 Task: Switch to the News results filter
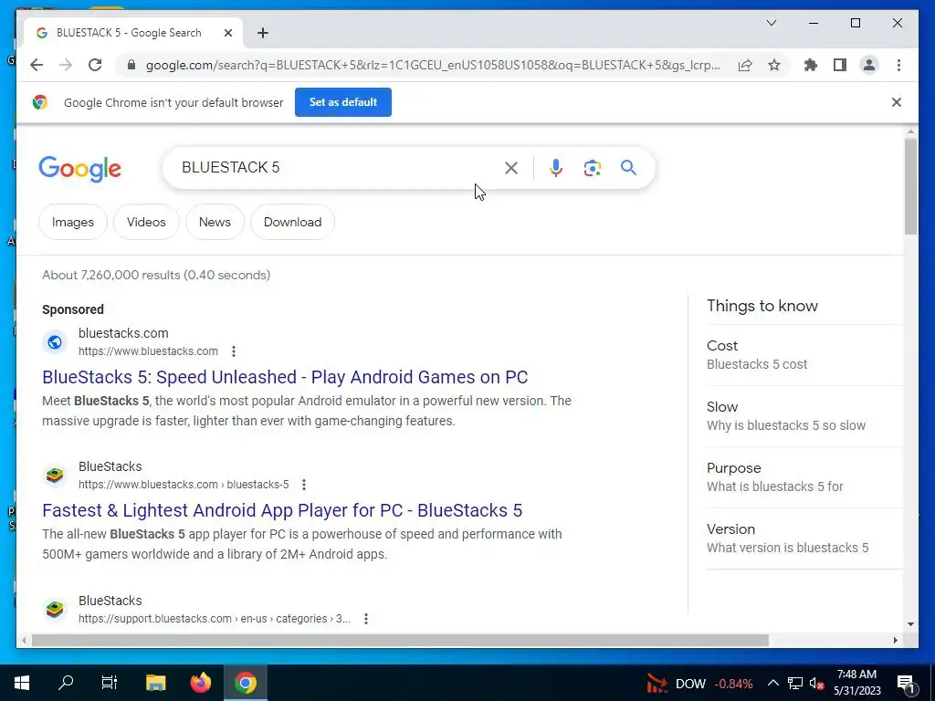(215, 222)
